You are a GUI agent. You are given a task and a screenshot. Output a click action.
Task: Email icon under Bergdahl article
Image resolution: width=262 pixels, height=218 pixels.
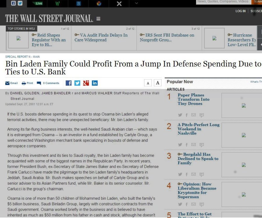pyautogui.click(x=194, y=174)
